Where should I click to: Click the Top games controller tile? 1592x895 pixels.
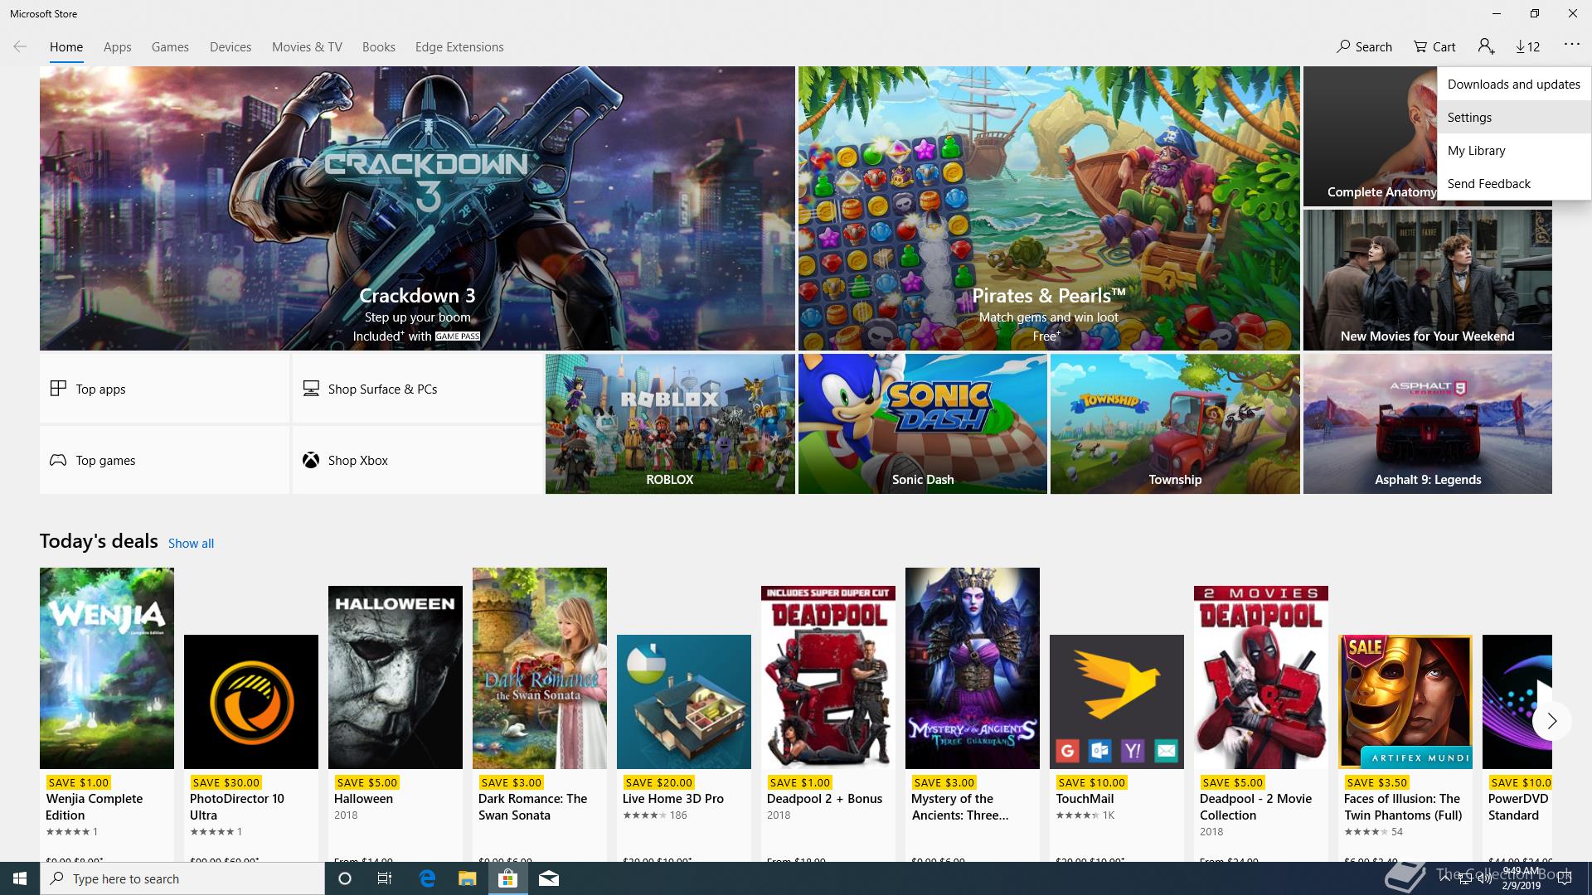(x=164, y=460)
